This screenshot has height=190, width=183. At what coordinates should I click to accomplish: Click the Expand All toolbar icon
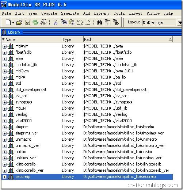point(115,22)
